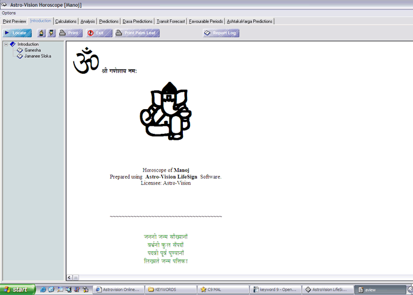Click the blue book icon beside Introduction
413x295 pixels.
pyautogui.click(x=12, y=44)
